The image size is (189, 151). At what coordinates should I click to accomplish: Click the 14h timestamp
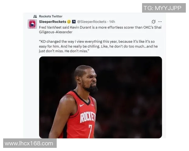(112, 22)
